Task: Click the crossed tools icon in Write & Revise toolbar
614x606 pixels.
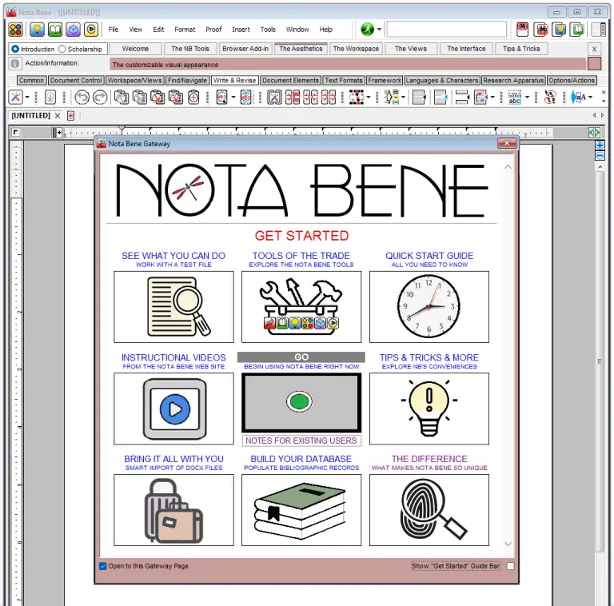Action: (16, 97)
